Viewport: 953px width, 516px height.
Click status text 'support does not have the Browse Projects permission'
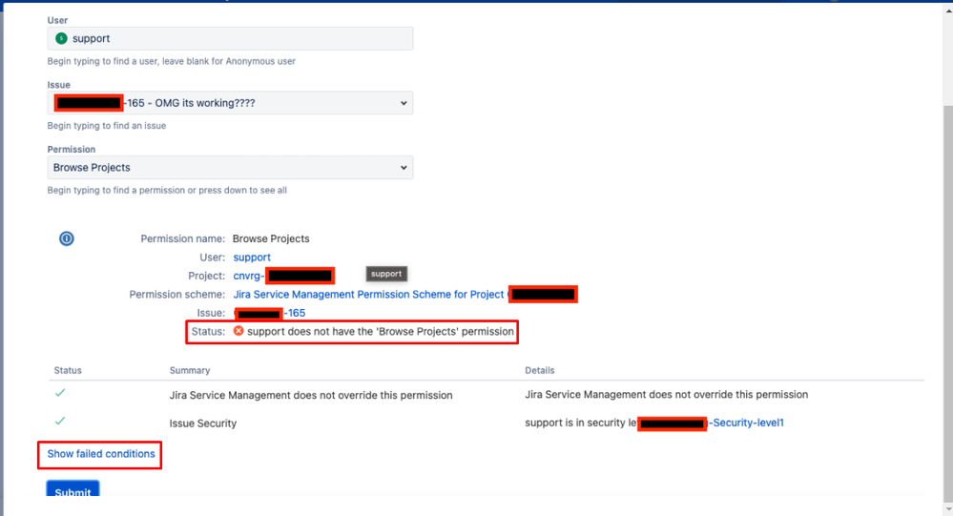pos(380,331)
